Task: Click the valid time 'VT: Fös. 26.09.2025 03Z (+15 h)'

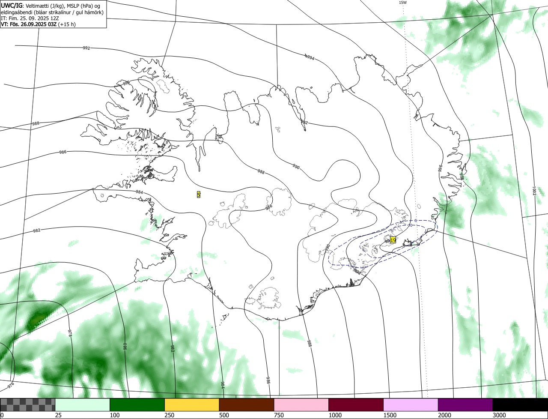Action: tap(38, 24)
